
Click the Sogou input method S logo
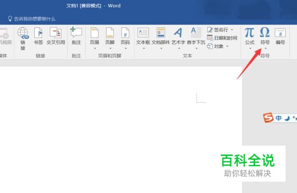[x=268, y=117]
